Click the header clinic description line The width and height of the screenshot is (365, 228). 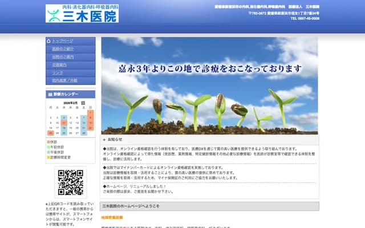pos(267,7)
